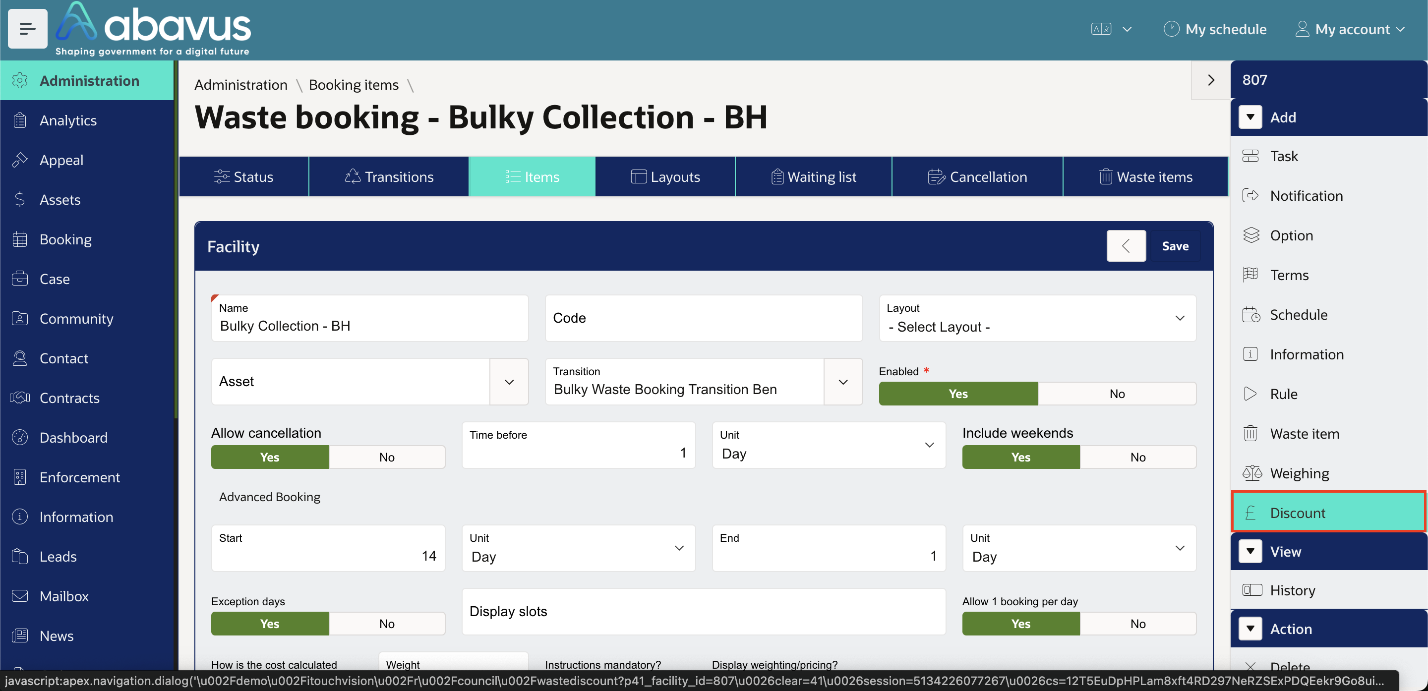Screen dimensions: 1428x691
Task: Set Include weekends to Yes
Action: [x=1021, y=457]
